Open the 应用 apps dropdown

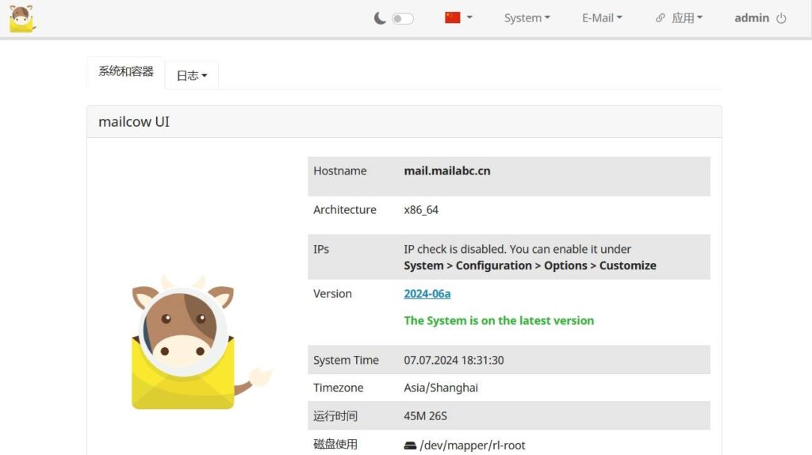687,18
